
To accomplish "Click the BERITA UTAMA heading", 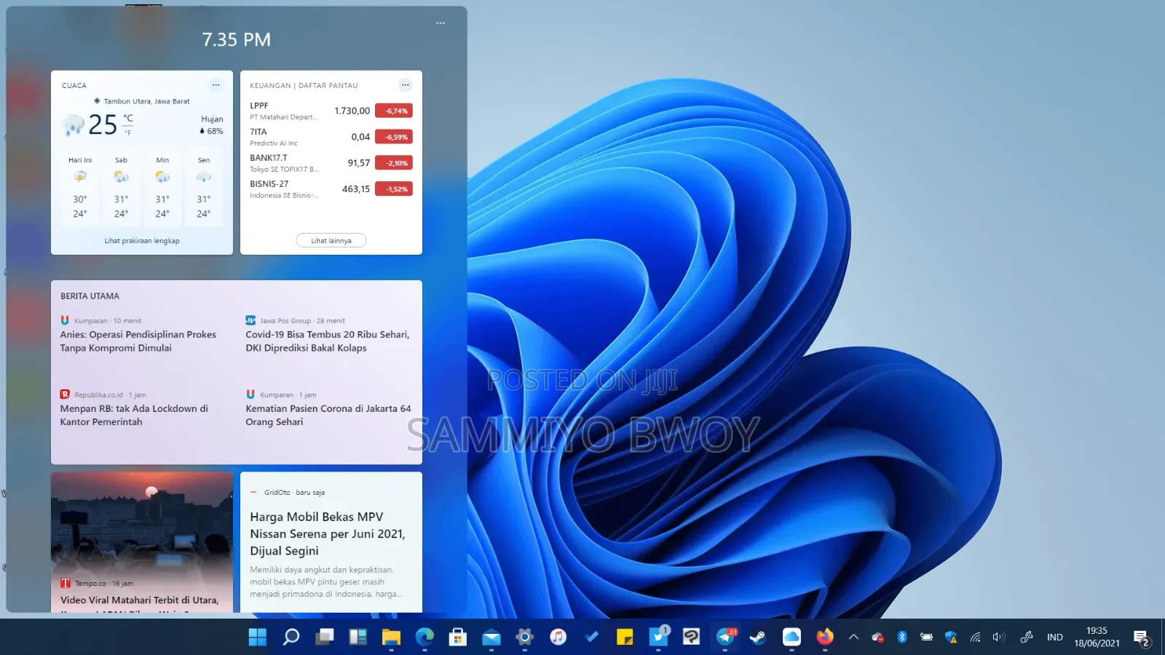I will tap(90, 296).
